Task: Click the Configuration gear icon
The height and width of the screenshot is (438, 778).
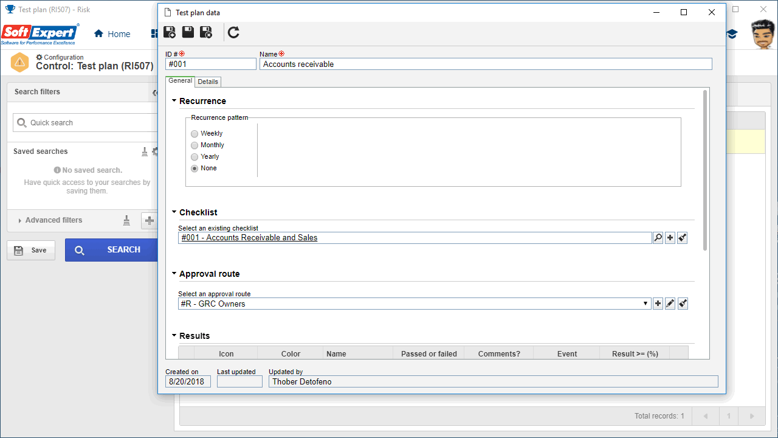Action: pyautogui.click(x=40, y=57)
